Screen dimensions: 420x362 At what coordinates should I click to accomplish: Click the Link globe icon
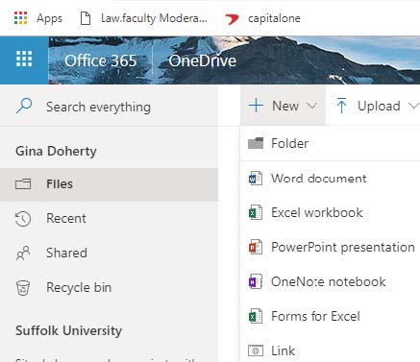pos(256,350)
